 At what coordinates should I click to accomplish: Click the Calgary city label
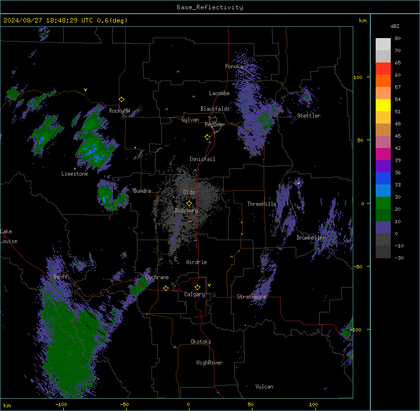(x=194, y=294)
